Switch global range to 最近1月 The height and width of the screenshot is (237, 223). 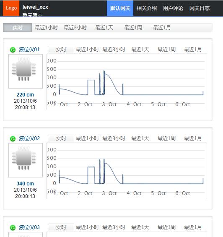[x=162, y=28]
